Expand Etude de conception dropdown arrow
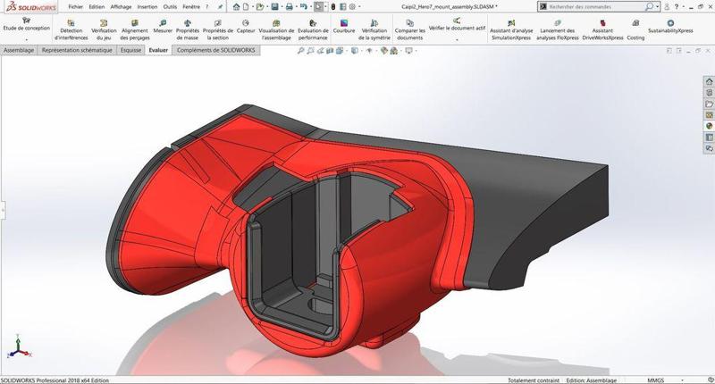The height and width of the screenshot is (384, 715). tap(27, 40)
